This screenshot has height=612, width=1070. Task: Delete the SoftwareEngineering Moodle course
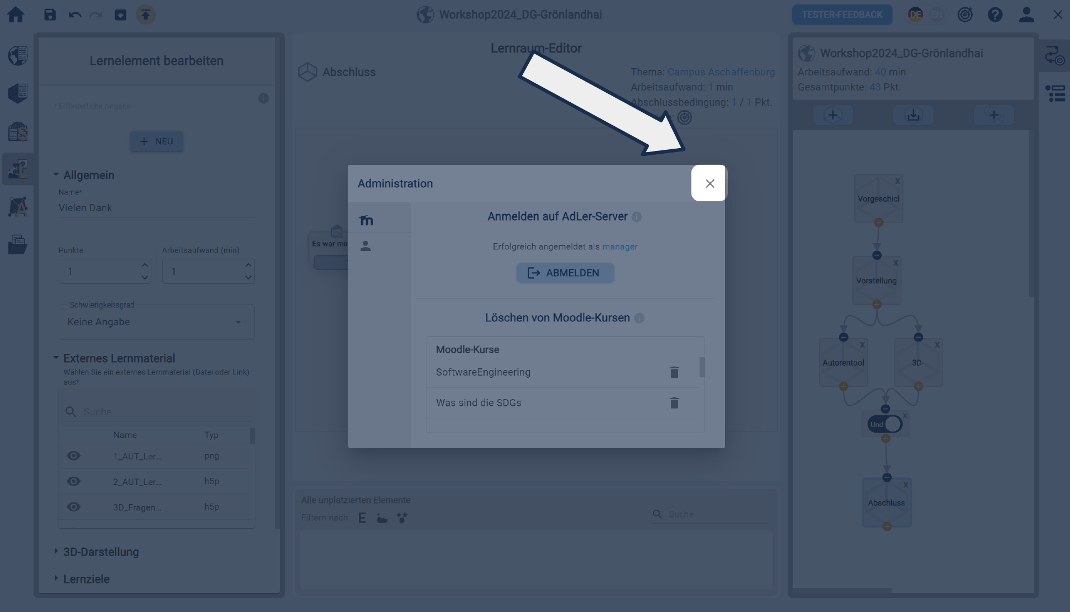(674, 372)
